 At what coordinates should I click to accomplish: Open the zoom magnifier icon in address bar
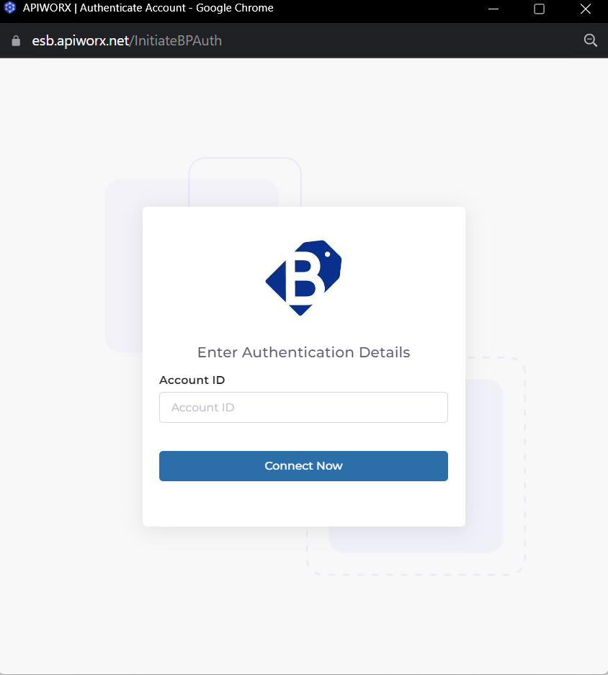tap(590, 40)
